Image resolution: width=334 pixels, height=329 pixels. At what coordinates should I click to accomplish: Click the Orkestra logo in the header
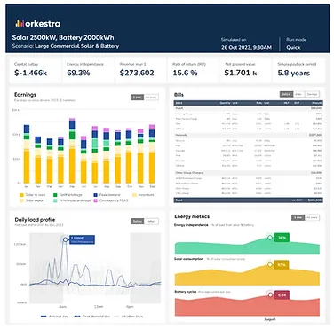pyautogui.click(x=37, y=24)
